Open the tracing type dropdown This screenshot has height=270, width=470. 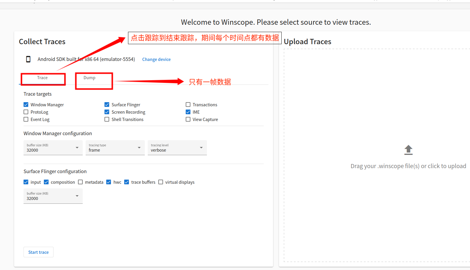click(x=115, y=148)
